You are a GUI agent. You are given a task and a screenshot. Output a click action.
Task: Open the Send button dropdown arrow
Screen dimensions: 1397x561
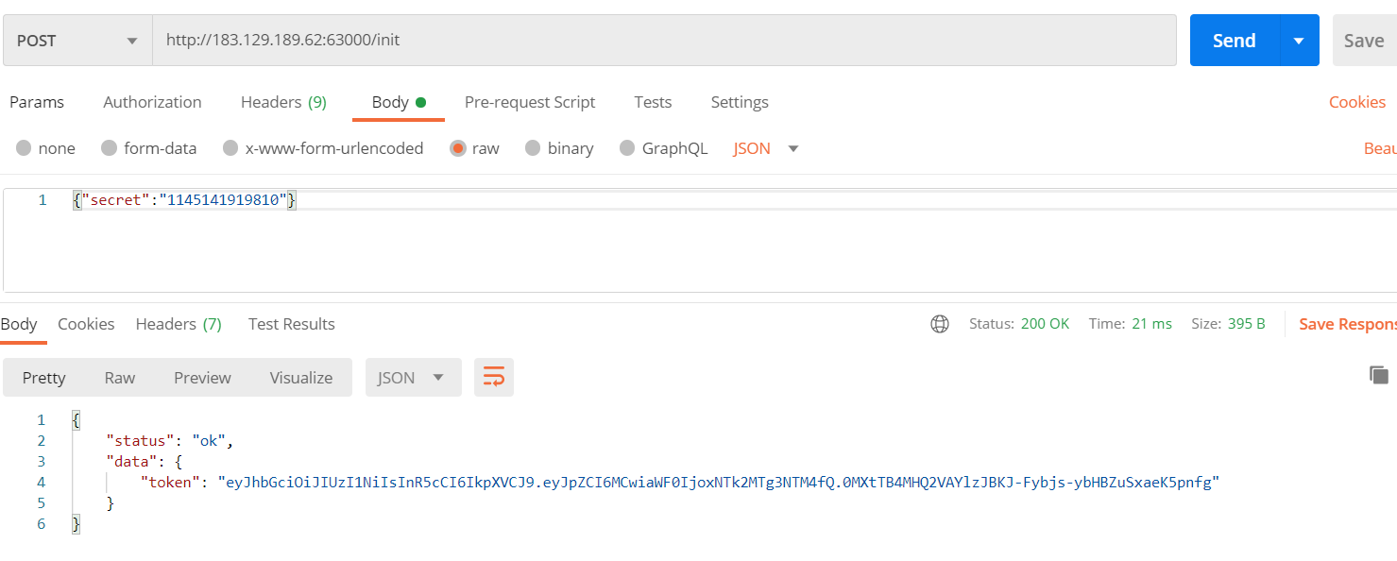[1299, 41]
